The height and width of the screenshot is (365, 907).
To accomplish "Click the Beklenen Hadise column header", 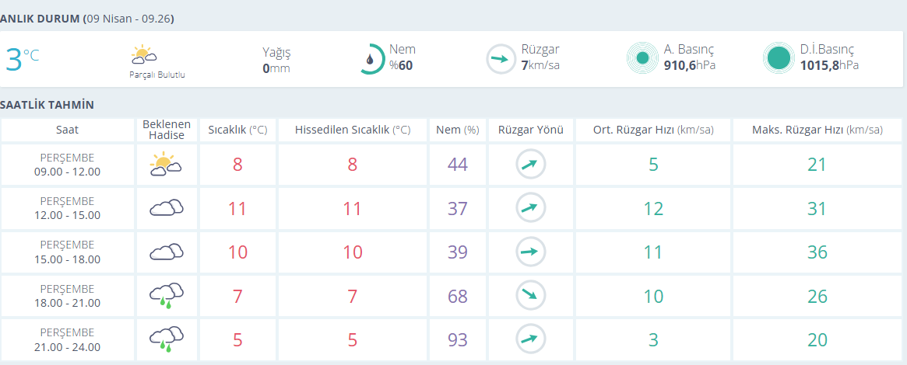I will (x=166, y=130).
